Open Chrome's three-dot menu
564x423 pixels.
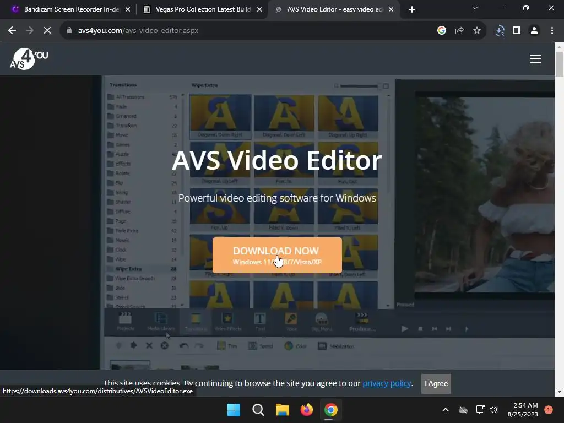(x=552, y=31)
